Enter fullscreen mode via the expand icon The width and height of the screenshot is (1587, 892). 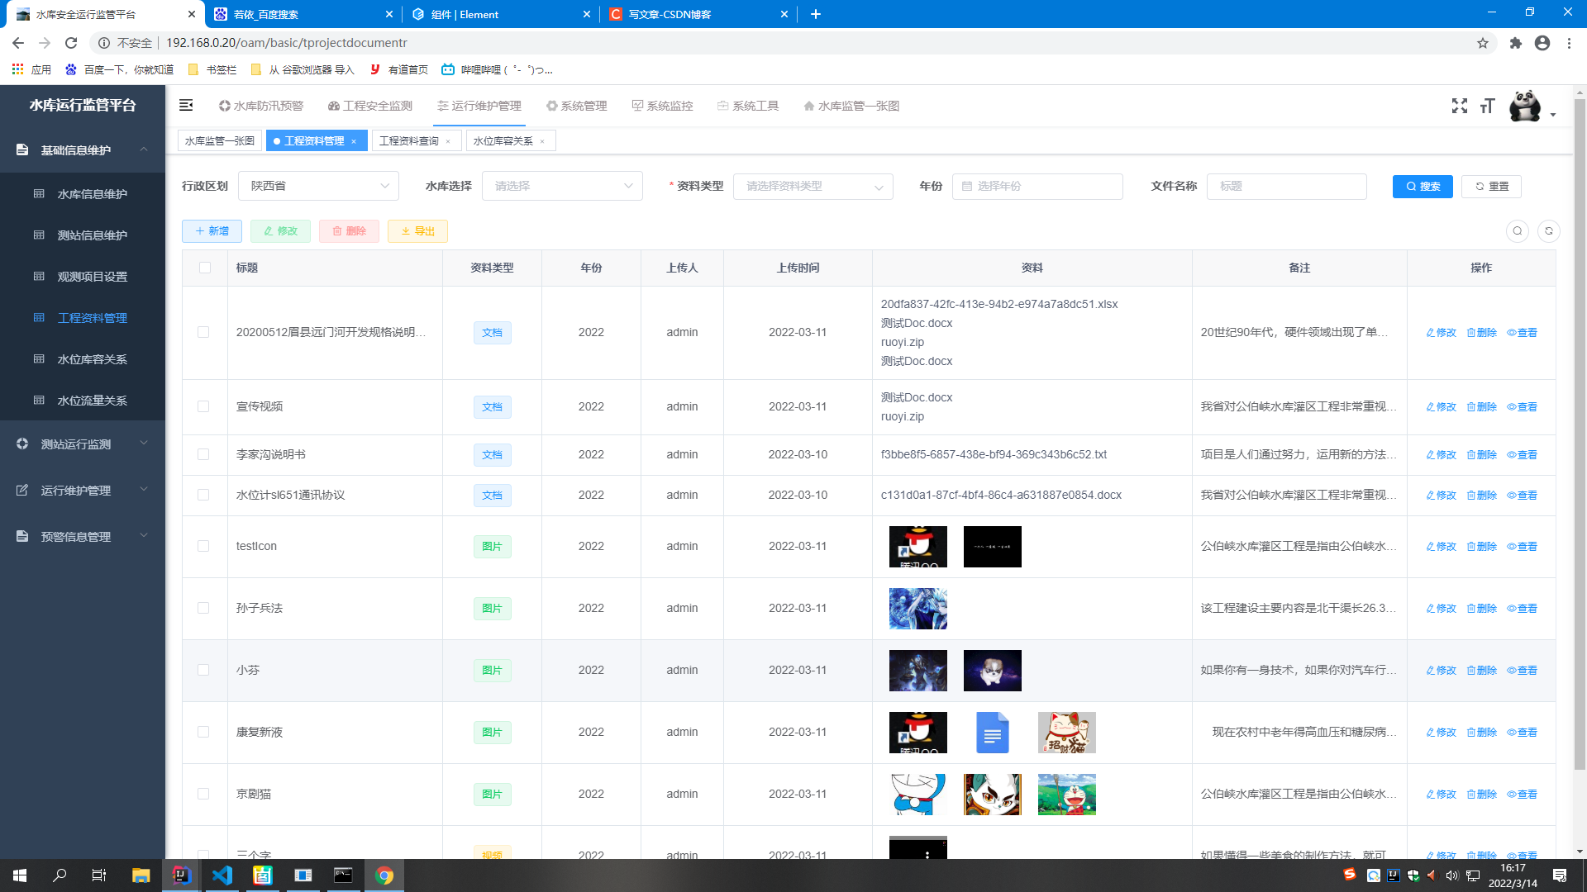pyautogui.click(x=1460, y=106)
